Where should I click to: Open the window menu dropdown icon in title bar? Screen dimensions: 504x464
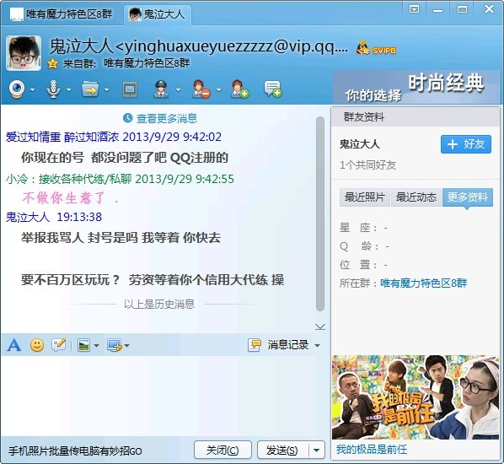(414, 9)
